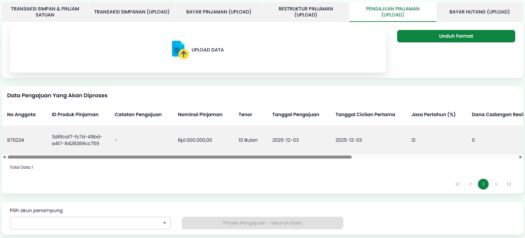Jump to first page with pagination icon
Screen dimensions: 525x238
click(x=458, y=184)
